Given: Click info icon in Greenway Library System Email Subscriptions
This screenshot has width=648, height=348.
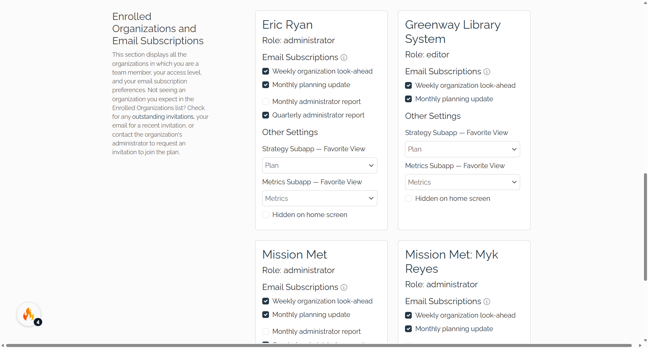Looking at the screenshot, I should [487, 72].
